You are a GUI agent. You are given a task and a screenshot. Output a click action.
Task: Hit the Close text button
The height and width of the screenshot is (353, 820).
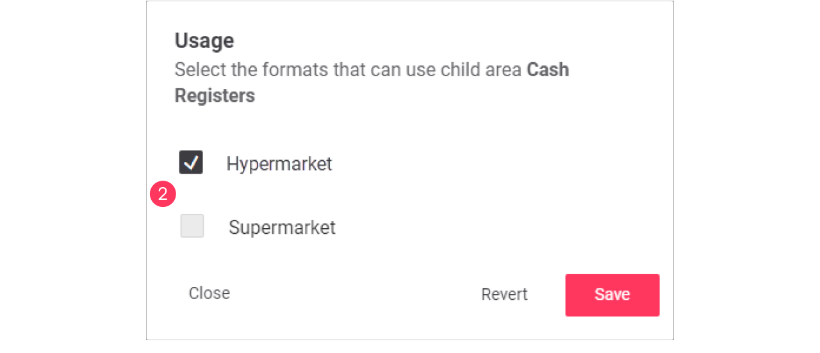[209, 293]
